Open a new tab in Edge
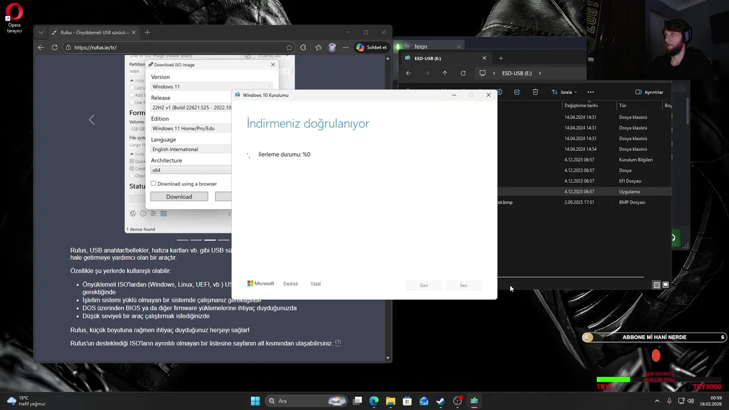The height and width of the screenshot is (410, 729). tap(147, 32)
